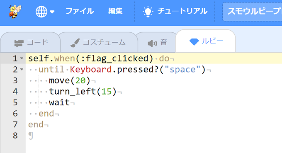Switch to the コスチューム tab
Viewport: 282px width, 153px height.
pos(98,43)
